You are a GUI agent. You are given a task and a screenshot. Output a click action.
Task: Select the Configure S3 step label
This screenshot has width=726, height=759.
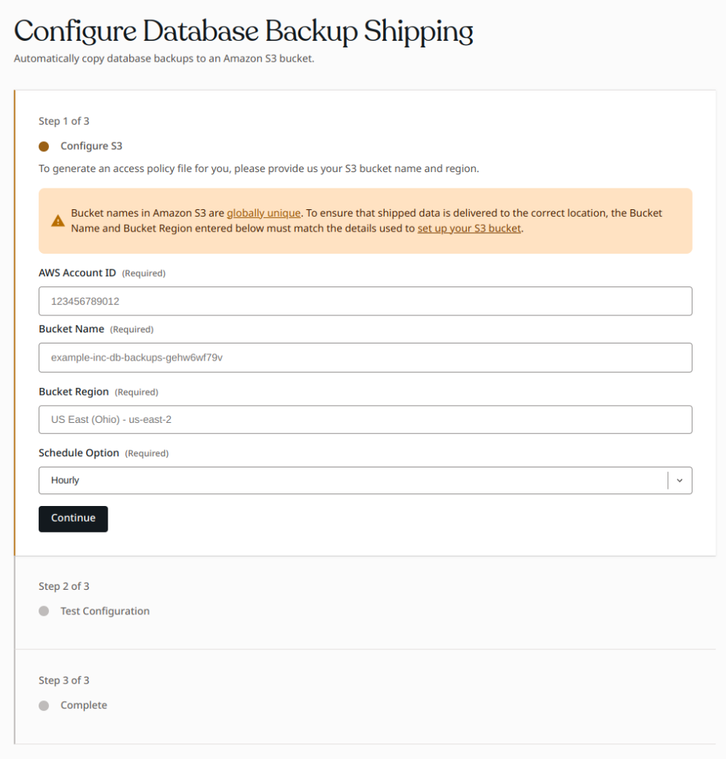click(x=91, y=146)
